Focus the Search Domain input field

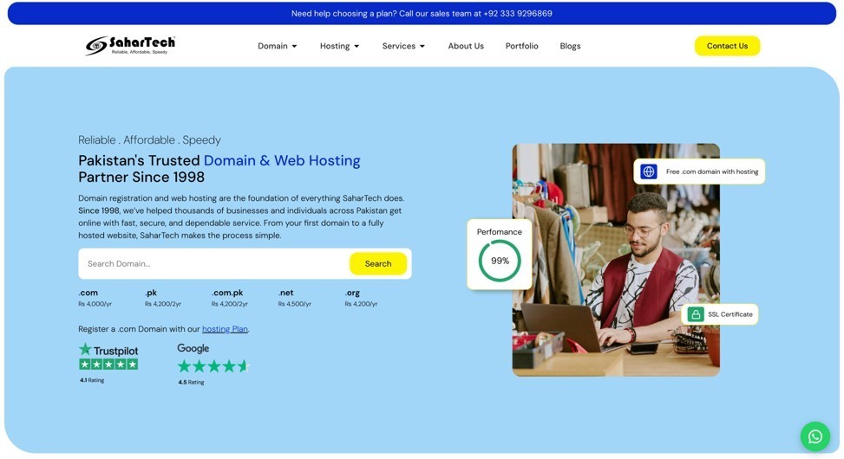(x=214, y=263)
